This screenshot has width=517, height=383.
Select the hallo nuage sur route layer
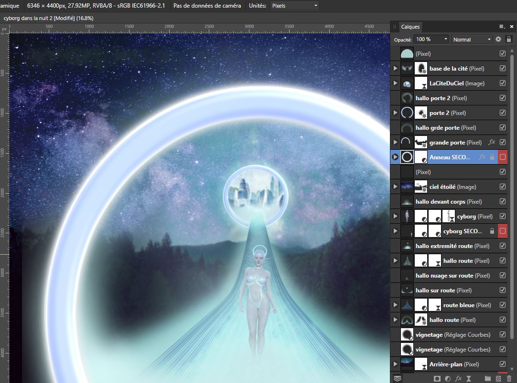coord(449,275)
